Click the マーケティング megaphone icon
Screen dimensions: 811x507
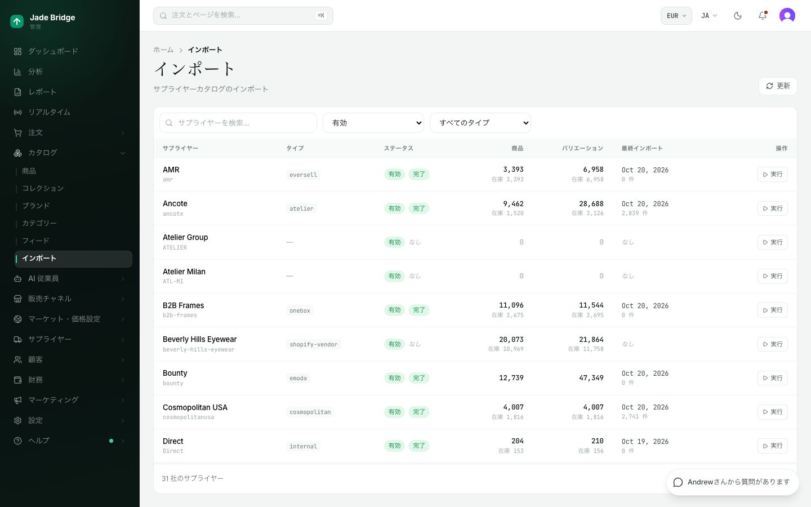click(x=18, y=400)
